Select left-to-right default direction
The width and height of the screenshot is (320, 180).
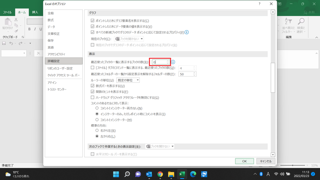(x=97, y=136)
